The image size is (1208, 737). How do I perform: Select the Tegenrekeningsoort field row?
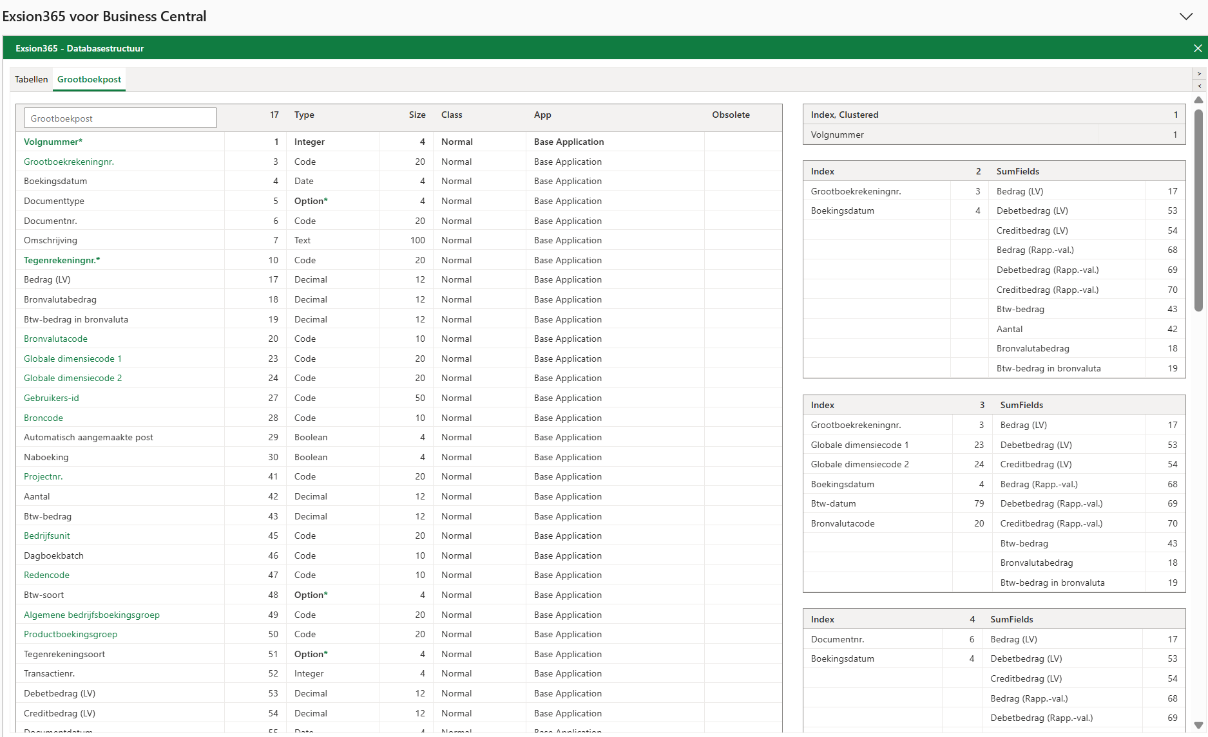pyautogui.click(x=399, y=654)
